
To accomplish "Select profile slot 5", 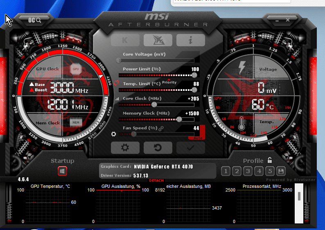I will (x=270, y=171).
